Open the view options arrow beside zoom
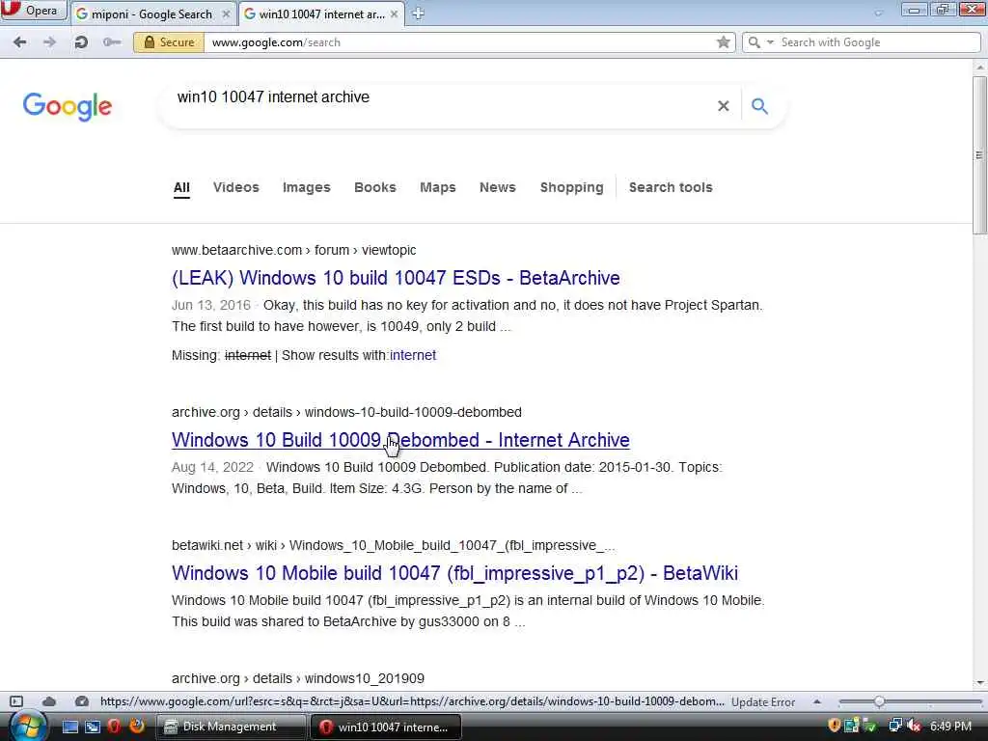 tap(816, 701)
